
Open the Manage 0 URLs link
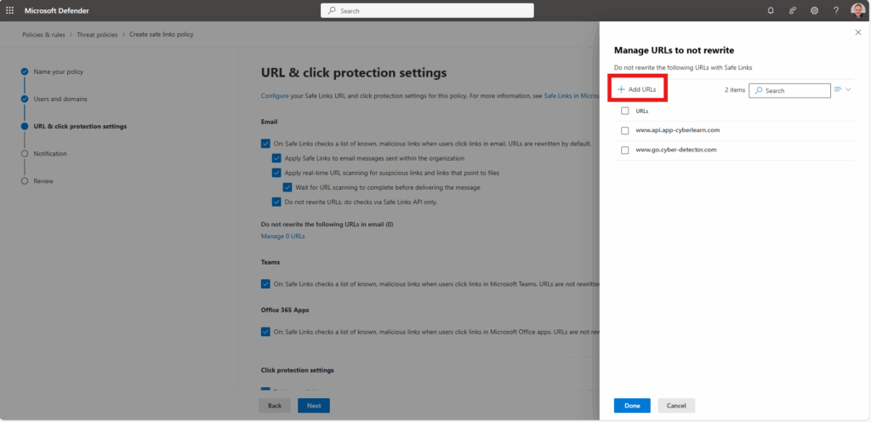point(282,236)
